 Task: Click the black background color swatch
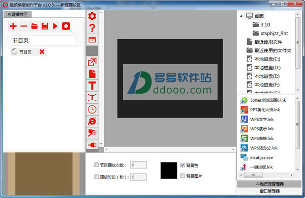click(169, 171)
